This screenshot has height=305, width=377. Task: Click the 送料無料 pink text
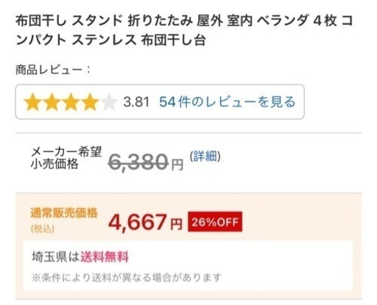pos(105,257)
